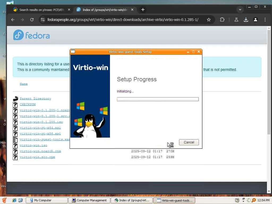
Task: Click the file icon beside CHECKSUM
Action: coord(15,104)
